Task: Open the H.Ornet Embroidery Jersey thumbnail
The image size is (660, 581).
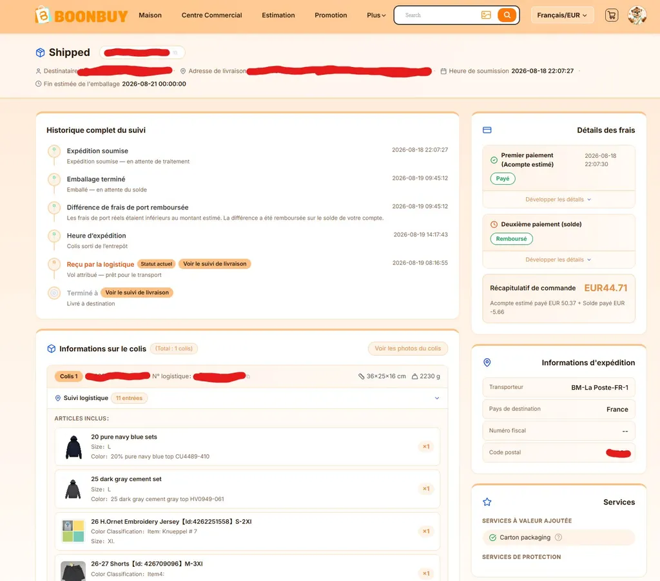Action: coord(73,531)
